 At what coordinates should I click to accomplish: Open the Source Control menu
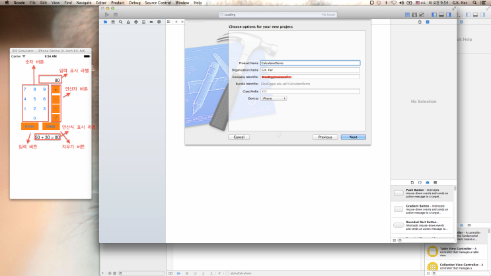click(158, 3)
